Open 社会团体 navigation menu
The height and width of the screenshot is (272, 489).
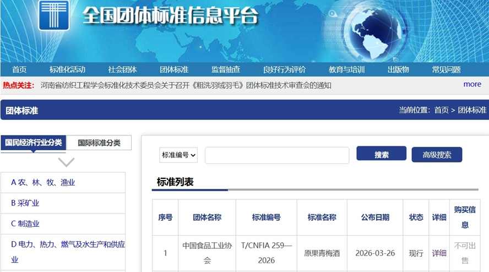(x=122, y=69)
